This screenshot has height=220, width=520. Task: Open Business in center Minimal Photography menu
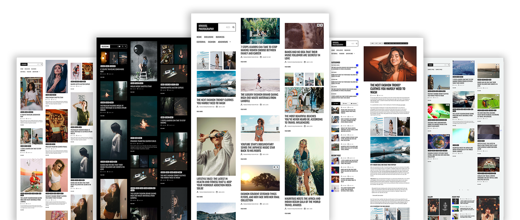[x=220, y=37]
